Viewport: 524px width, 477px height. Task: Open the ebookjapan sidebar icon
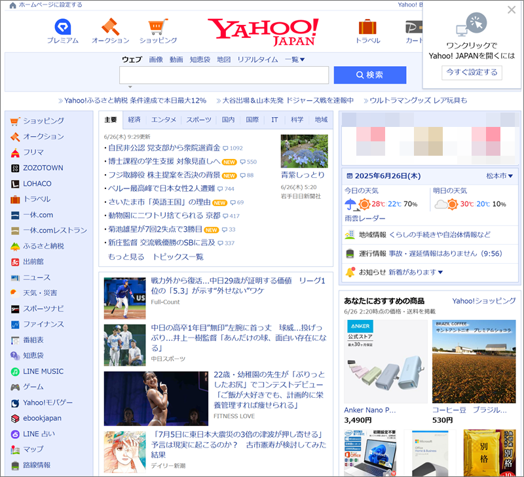point(15,418)
